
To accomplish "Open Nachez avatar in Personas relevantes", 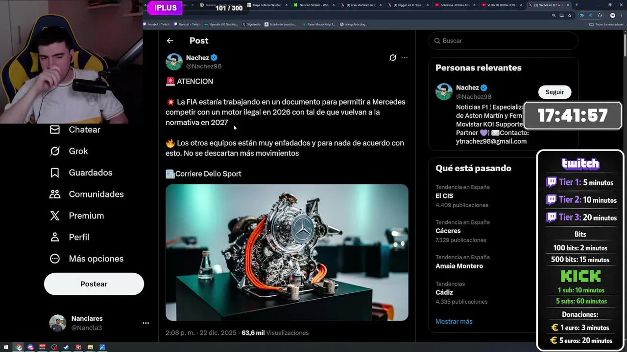I will (444, 92).
